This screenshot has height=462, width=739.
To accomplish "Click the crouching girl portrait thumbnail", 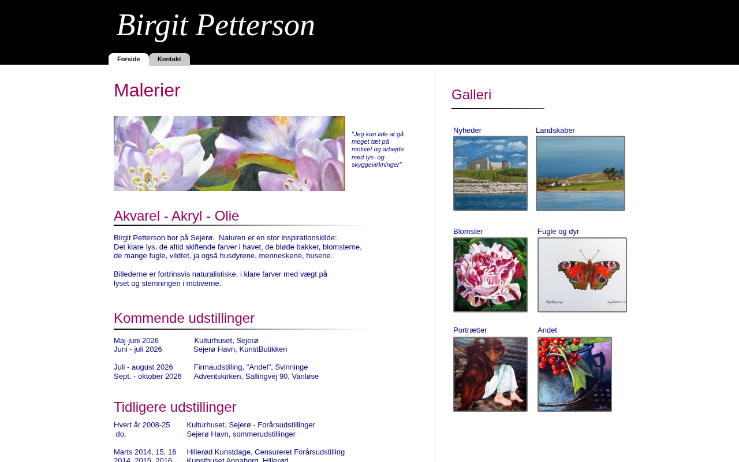I will pyautogui.click(x=490, y=374).
